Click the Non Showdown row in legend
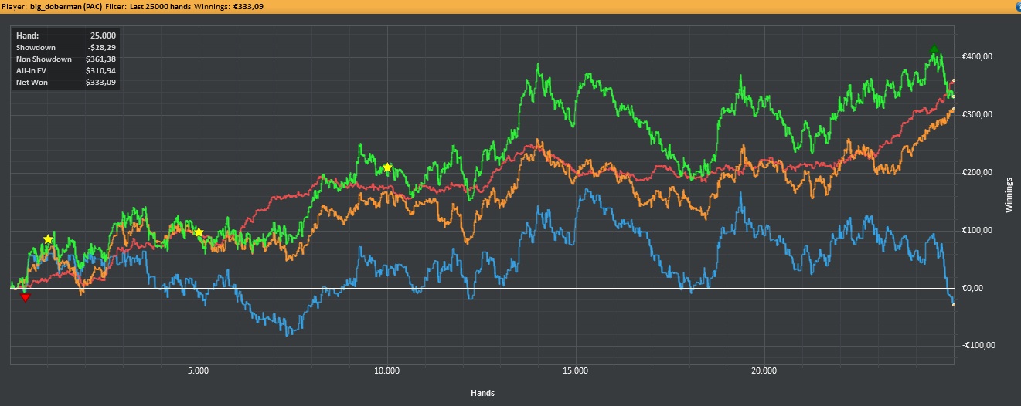The height and width of the screenshot is (406, 1021). point(66,59)
